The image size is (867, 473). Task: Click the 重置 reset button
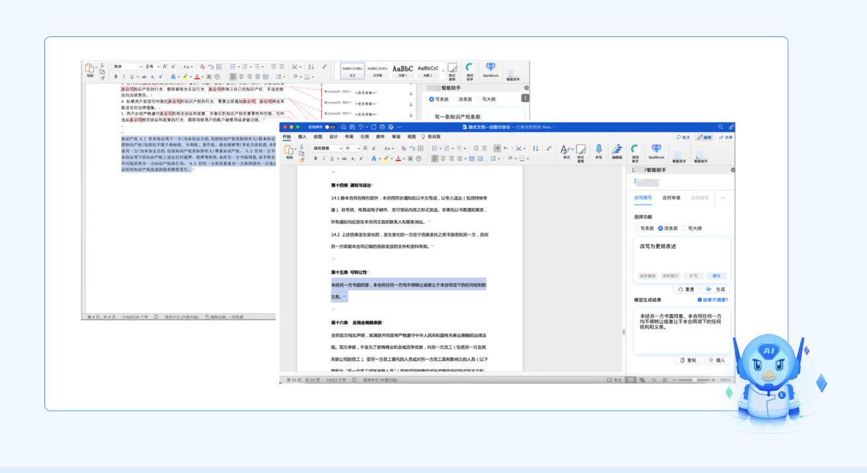[x=687, y=289]
